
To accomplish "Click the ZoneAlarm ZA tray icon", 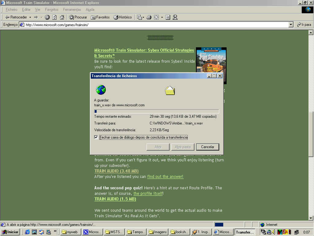I will 285,232.
